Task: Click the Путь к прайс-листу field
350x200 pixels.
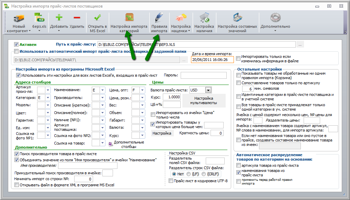Action: click(196, 45)
